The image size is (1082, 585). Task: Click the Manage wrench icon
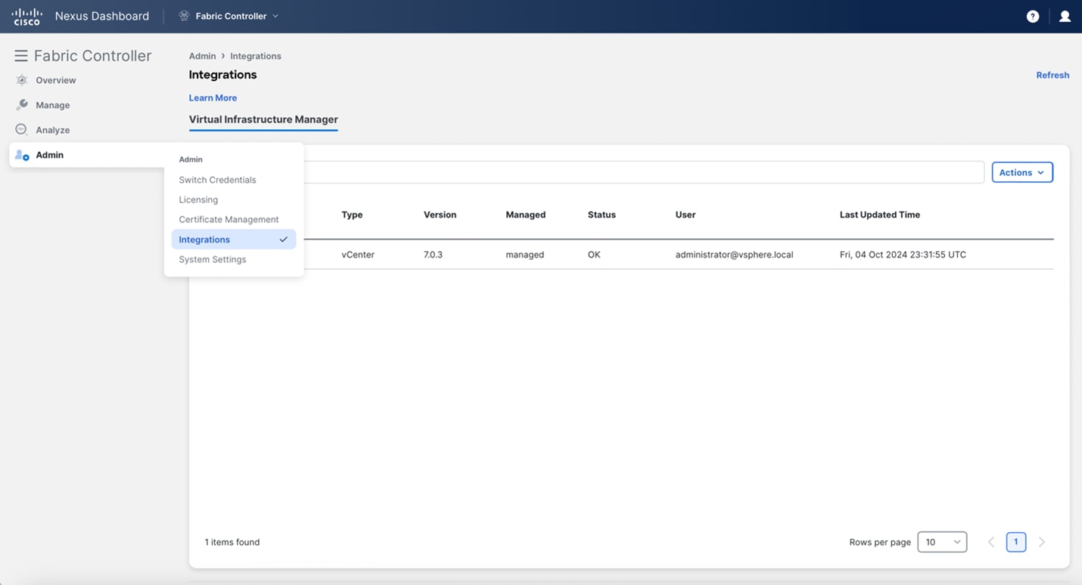click(22, 105)
